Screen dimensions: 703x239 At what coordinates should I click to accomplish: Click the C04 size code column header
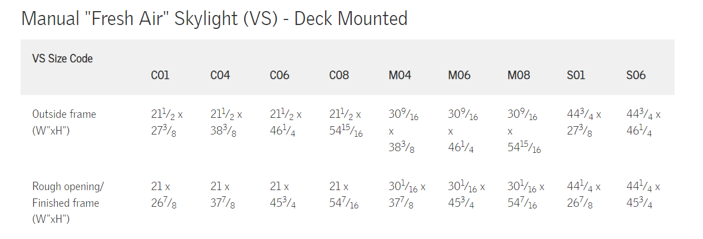[220, 75]
